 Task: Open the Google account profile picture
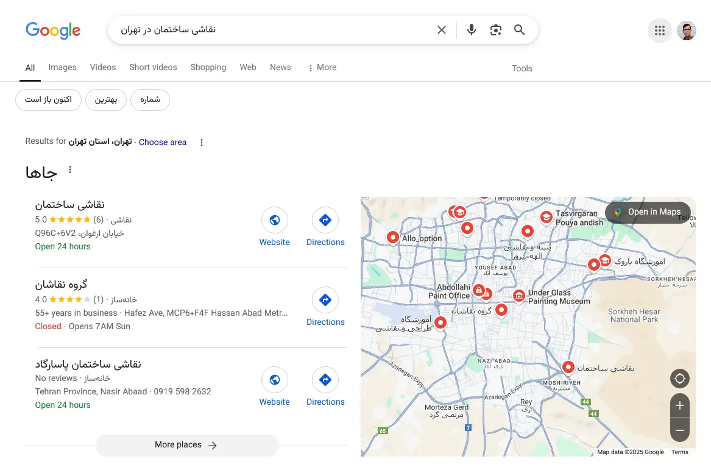click(x=687, y=30)
